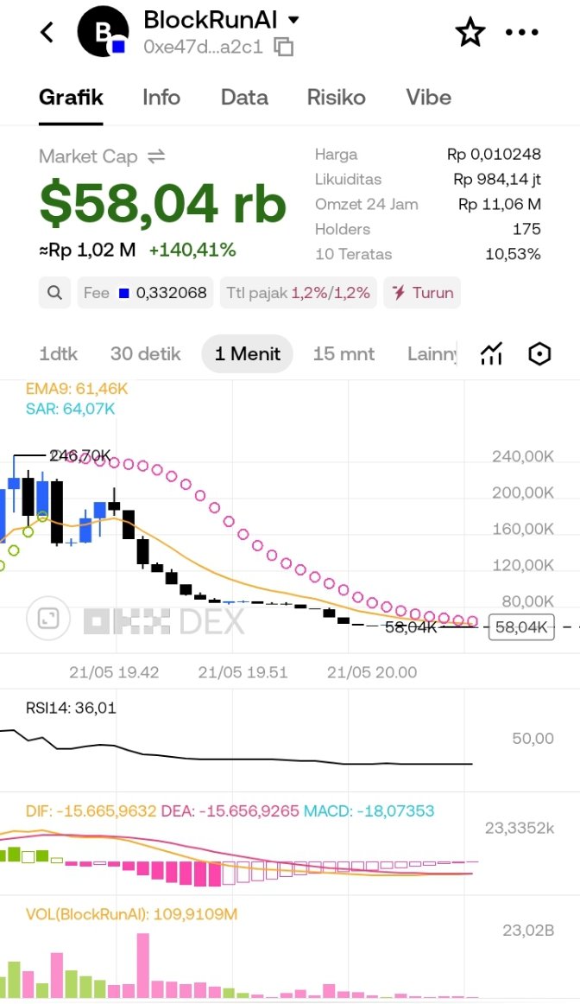Select the 1dtk timeframe
Image resolution: width=580 pixels, height=1004 pixels.
pyautogui.click(x=58, y=353)
